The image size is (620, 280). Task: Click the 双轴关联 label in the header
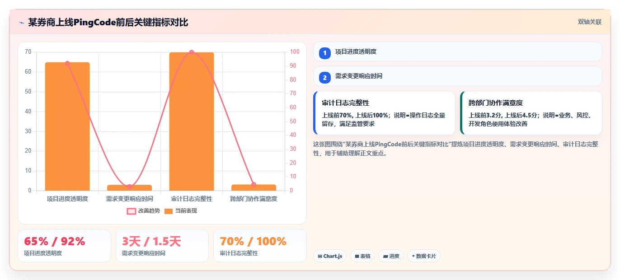click(589, 22)
